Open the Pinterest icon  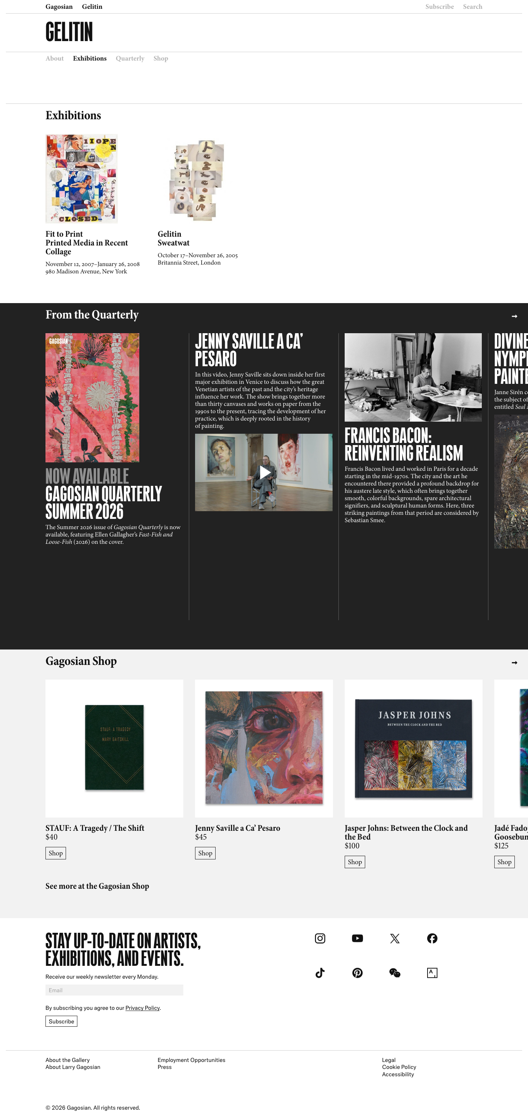(357, 973)
